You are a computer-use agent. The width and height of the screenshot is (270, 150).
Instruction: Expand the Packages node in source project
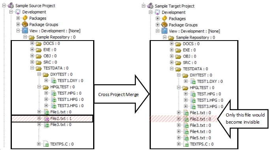pyautogui.click(x=18, y=18)
